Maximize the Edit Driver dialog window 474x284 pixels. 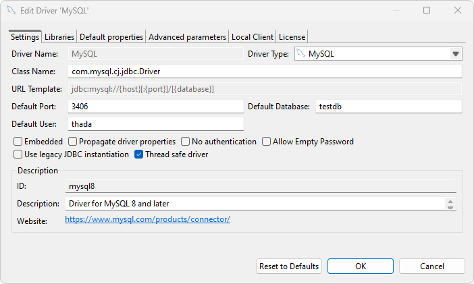(x=427, y=11)
